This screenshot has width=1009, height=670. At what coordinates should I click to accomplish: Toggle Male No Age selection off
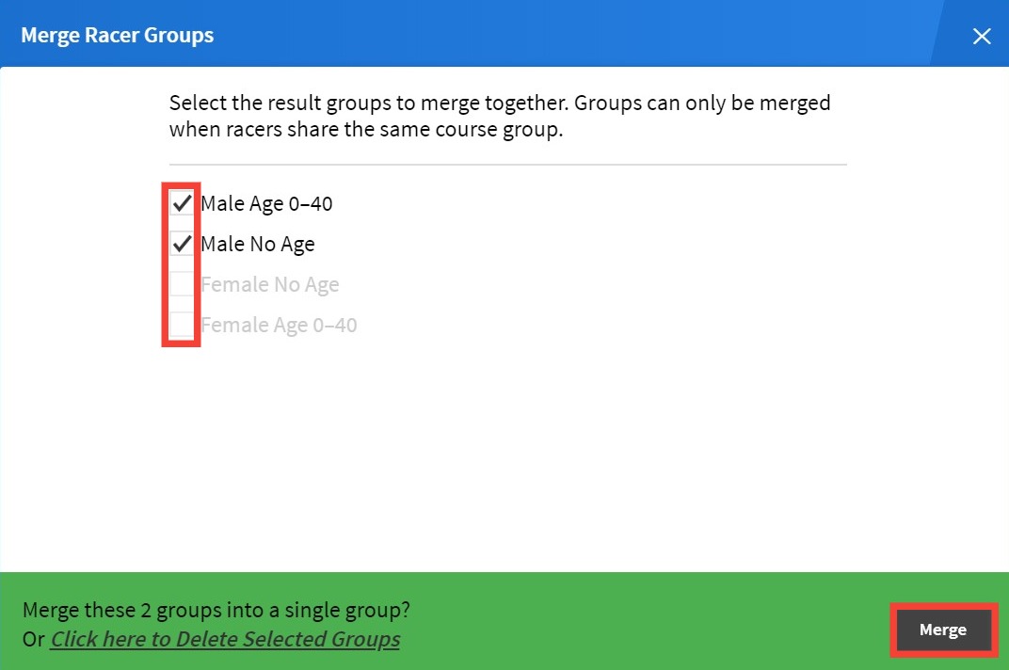pyautogui.click(x=182, y=242)
